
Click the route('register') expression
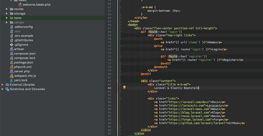(x=201, y=60)
